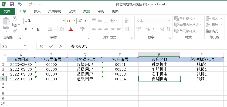Expand font color dropdown arrow
Viewport: 227px width, 107px height.
[75, 29]
